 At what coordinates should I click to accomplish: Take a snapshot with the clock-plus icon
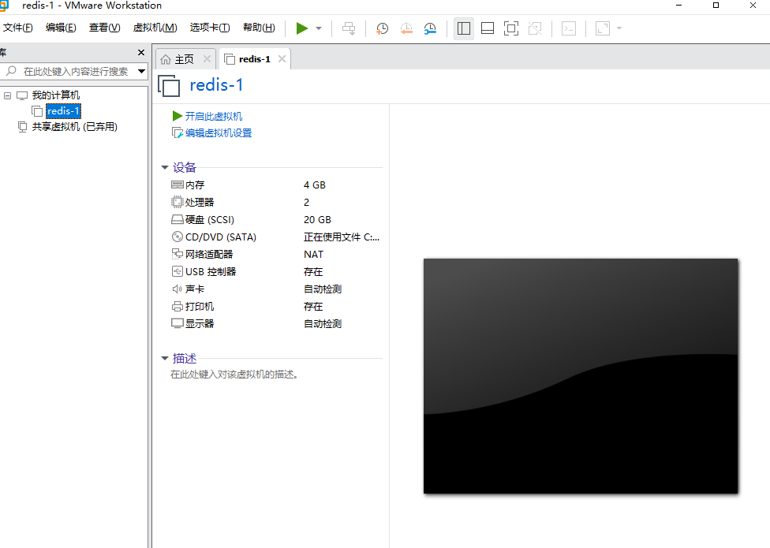point(382,28)
